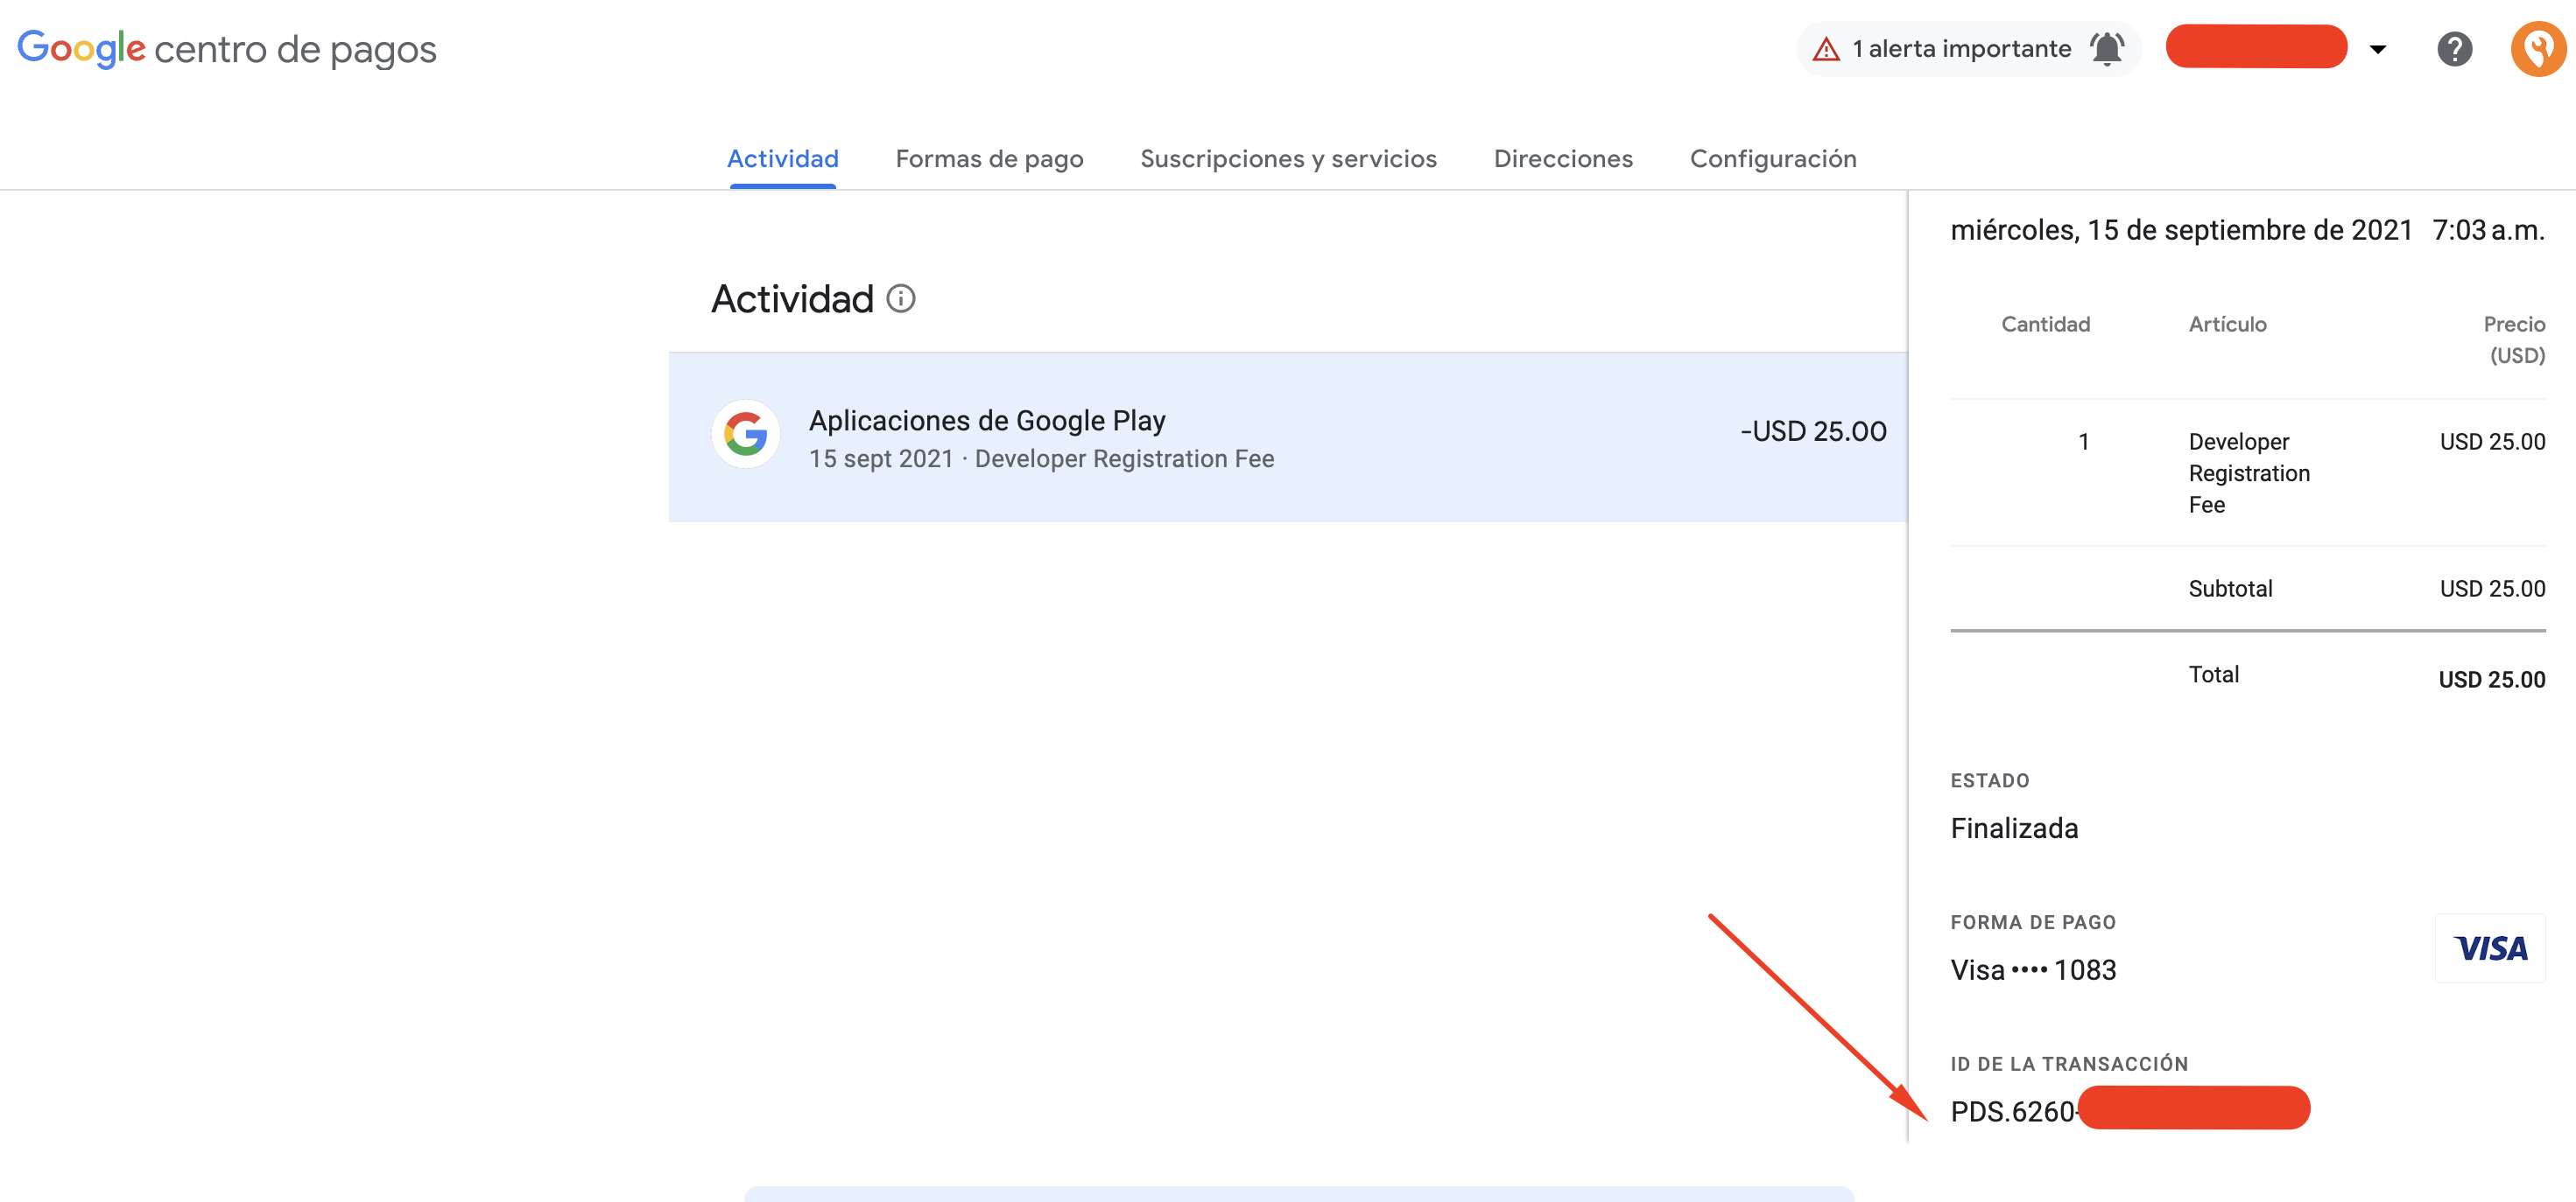Click the 15 sept 2021 Developer Registration Fee subtitle

1041,458
